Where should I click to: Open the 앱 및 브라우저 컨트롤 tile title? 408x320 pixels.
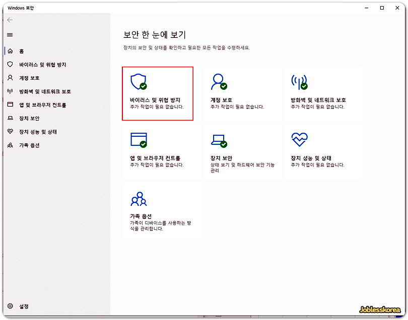[155, 158]
